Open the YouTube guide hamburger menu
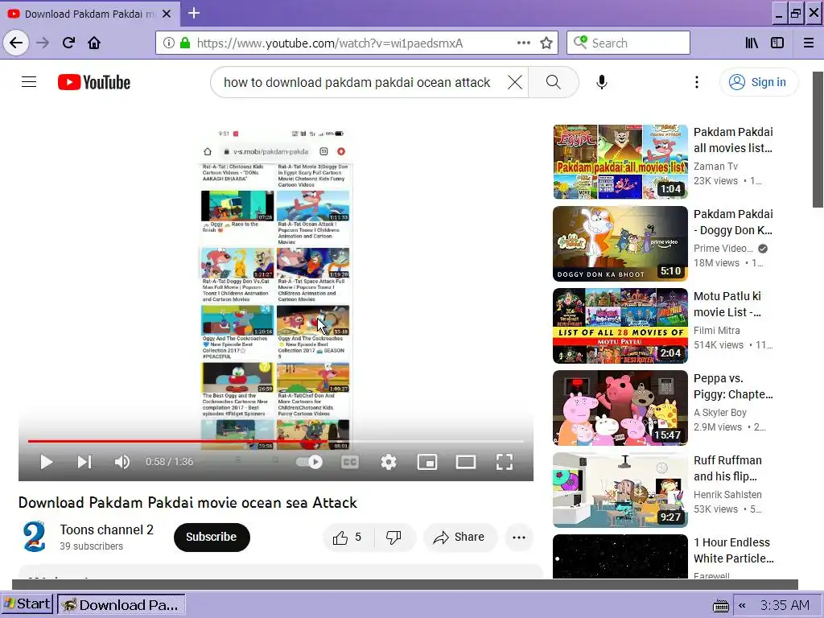 tap(29, 82)
